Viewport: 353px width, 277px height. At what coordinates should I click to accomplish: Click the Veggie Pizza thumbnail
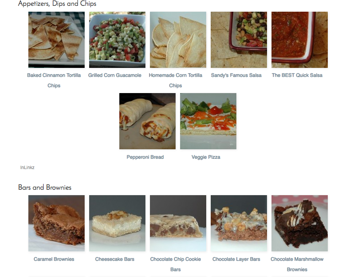click(208, 121)
